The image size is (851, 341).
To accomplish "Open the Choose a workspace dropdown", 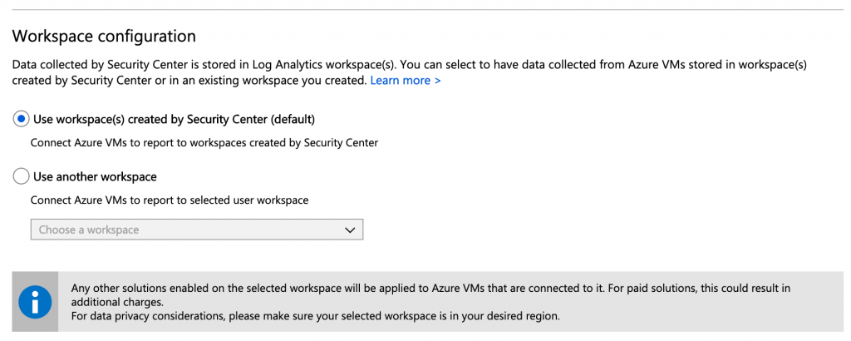I will pyautogui.click(x=196, y=230).
